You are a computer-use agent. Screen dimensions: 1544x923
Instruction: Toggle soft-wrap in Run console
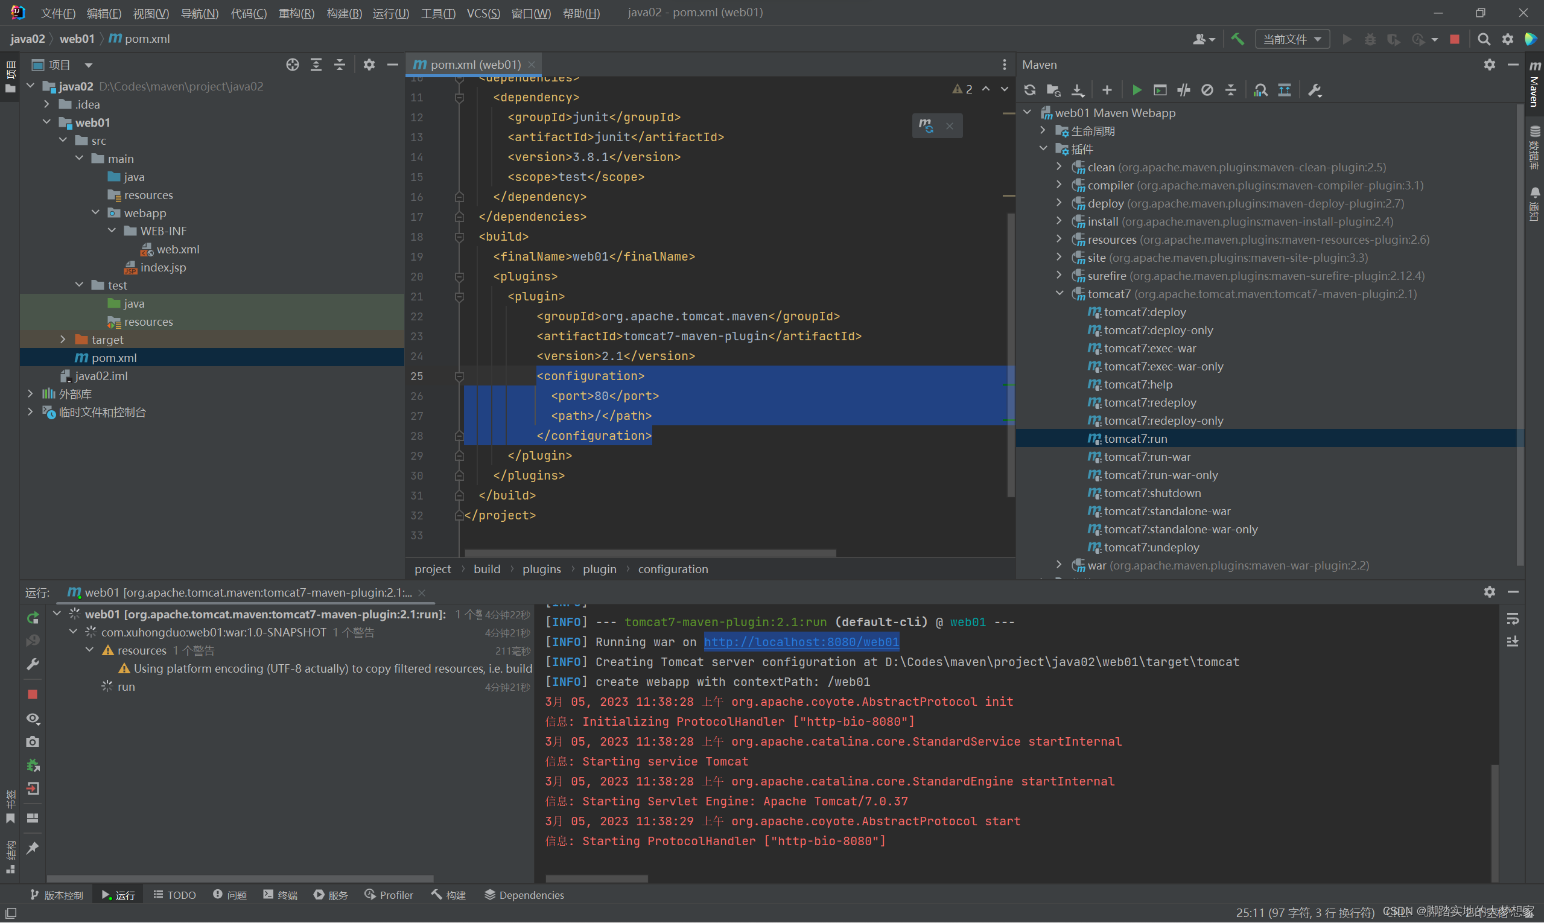[1512, 619]
